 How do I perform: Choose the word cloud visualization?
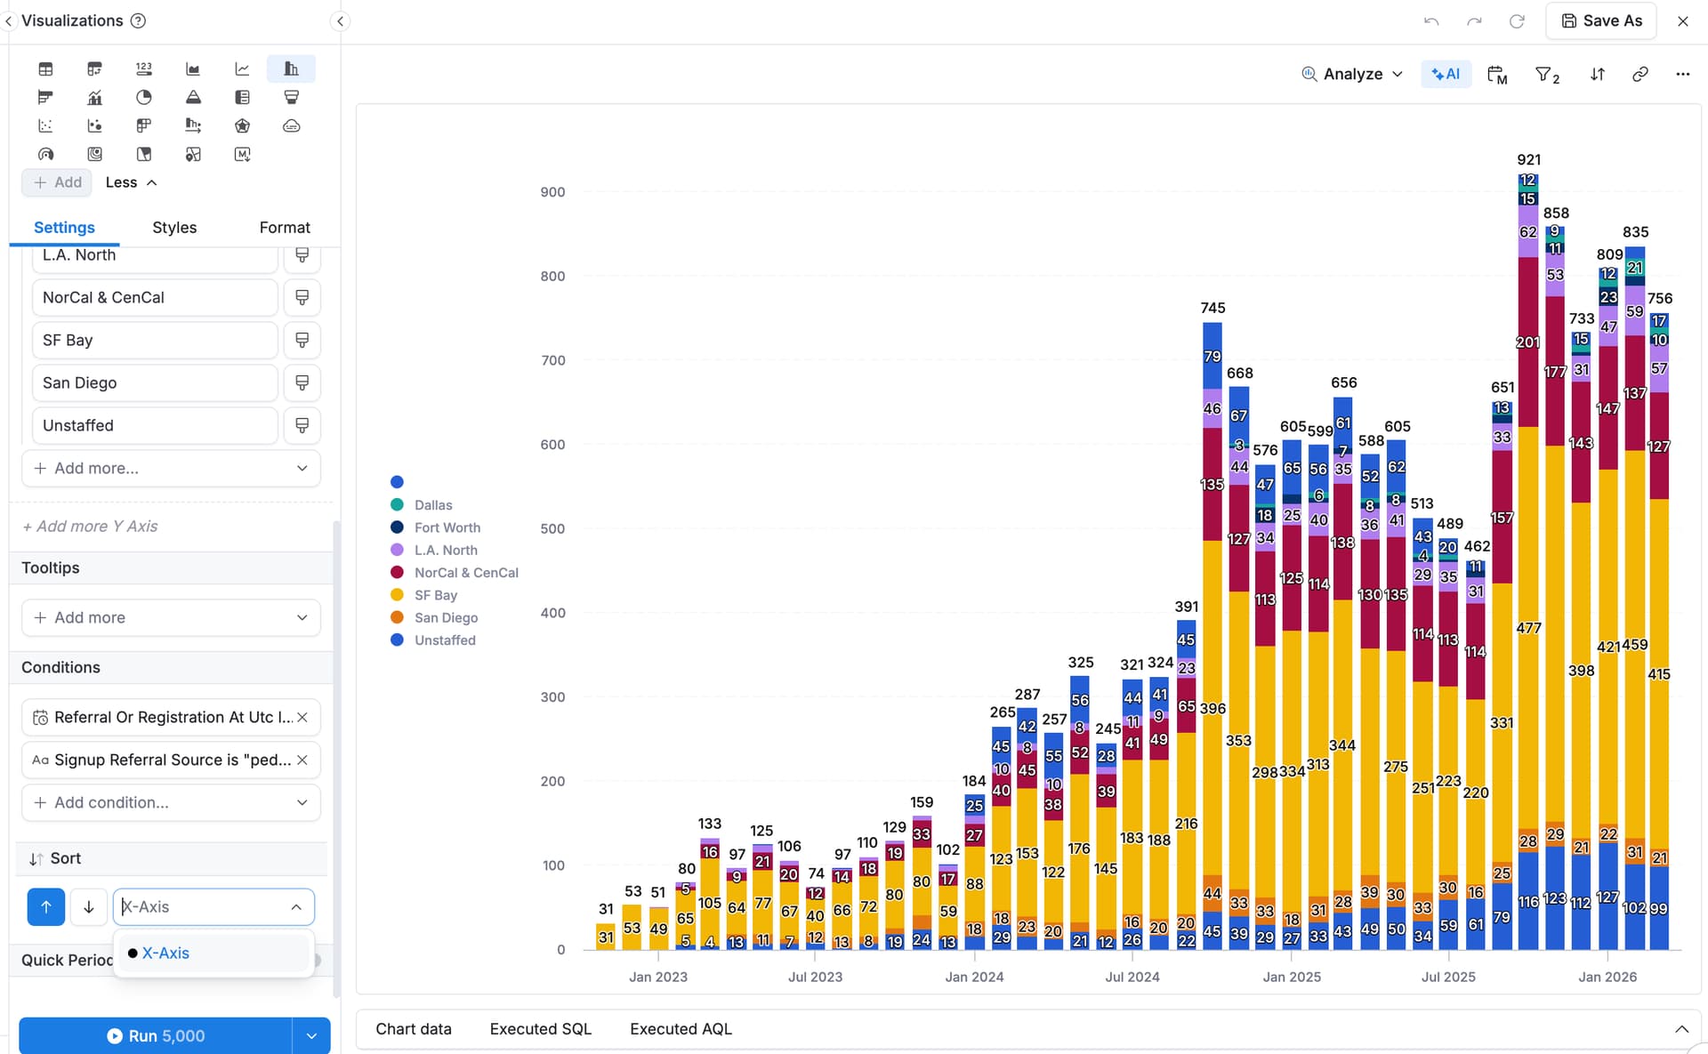[291, 125]
